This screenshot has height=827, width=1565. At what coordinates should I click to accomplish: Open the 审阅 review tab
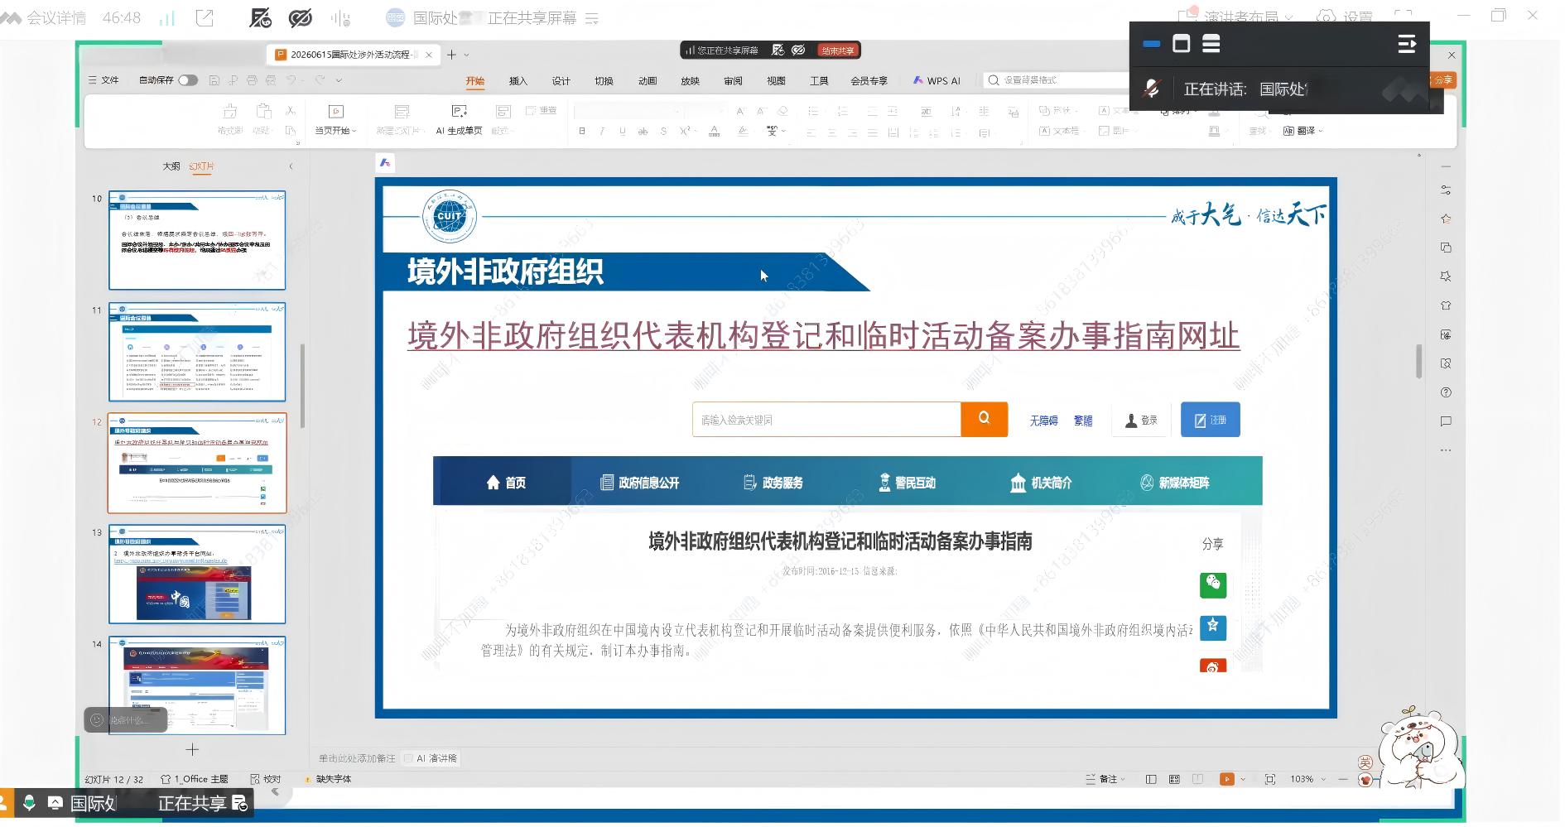click(x=734, y=81)
